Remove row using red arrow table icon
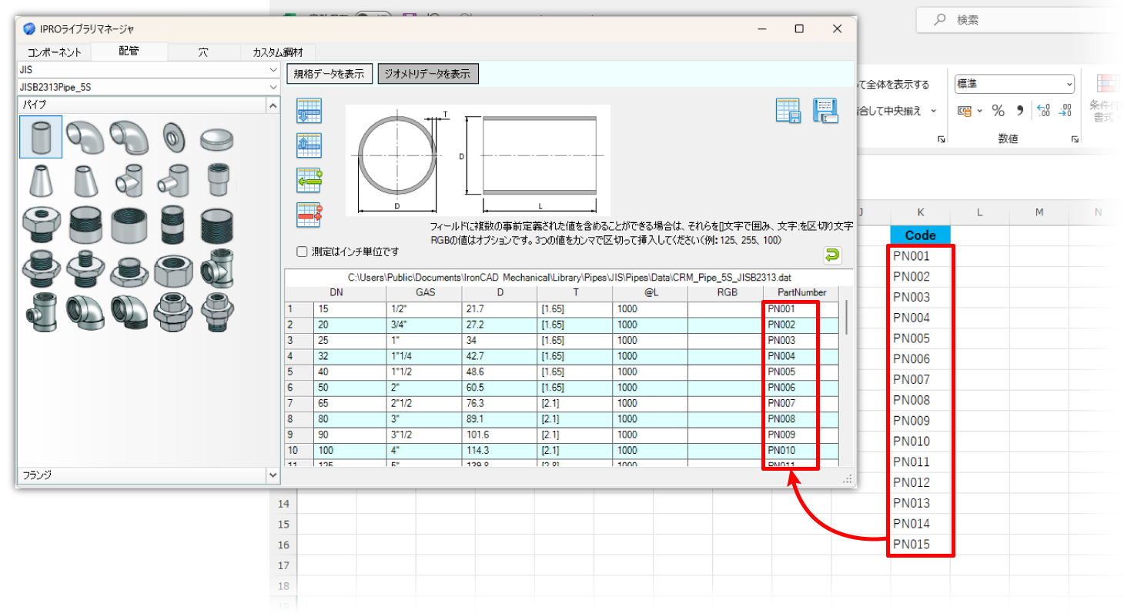 coord(309,215)
